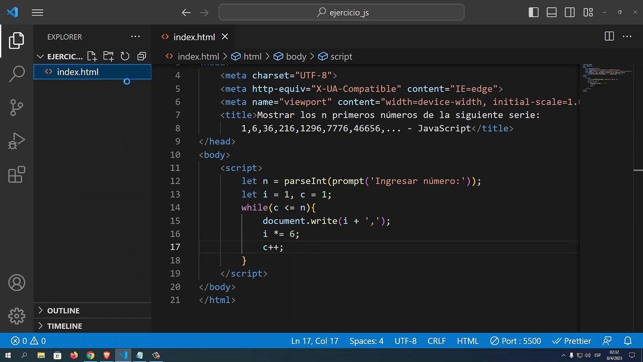Split the editor to the right
The height and width of the screenshot is (362, 643).
[609, 36]
